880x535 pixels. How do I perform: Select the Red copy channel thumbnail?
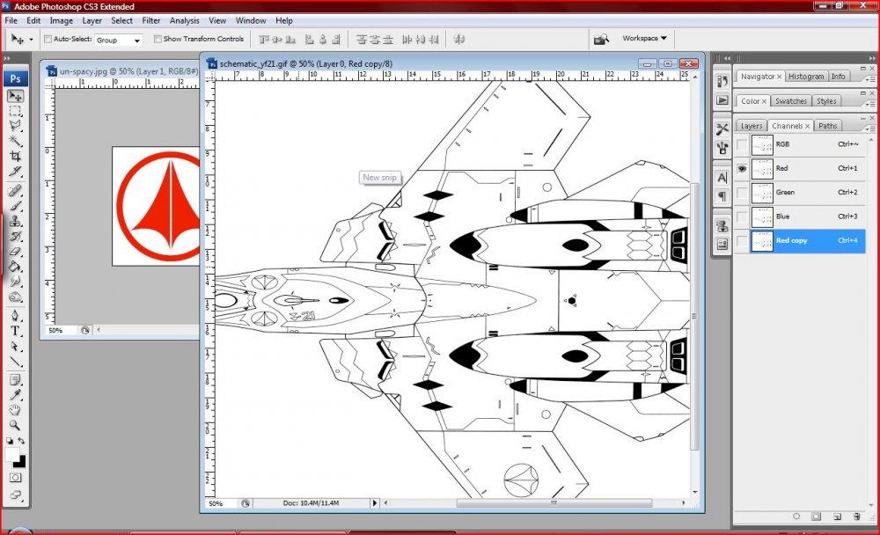click(762, 241)
